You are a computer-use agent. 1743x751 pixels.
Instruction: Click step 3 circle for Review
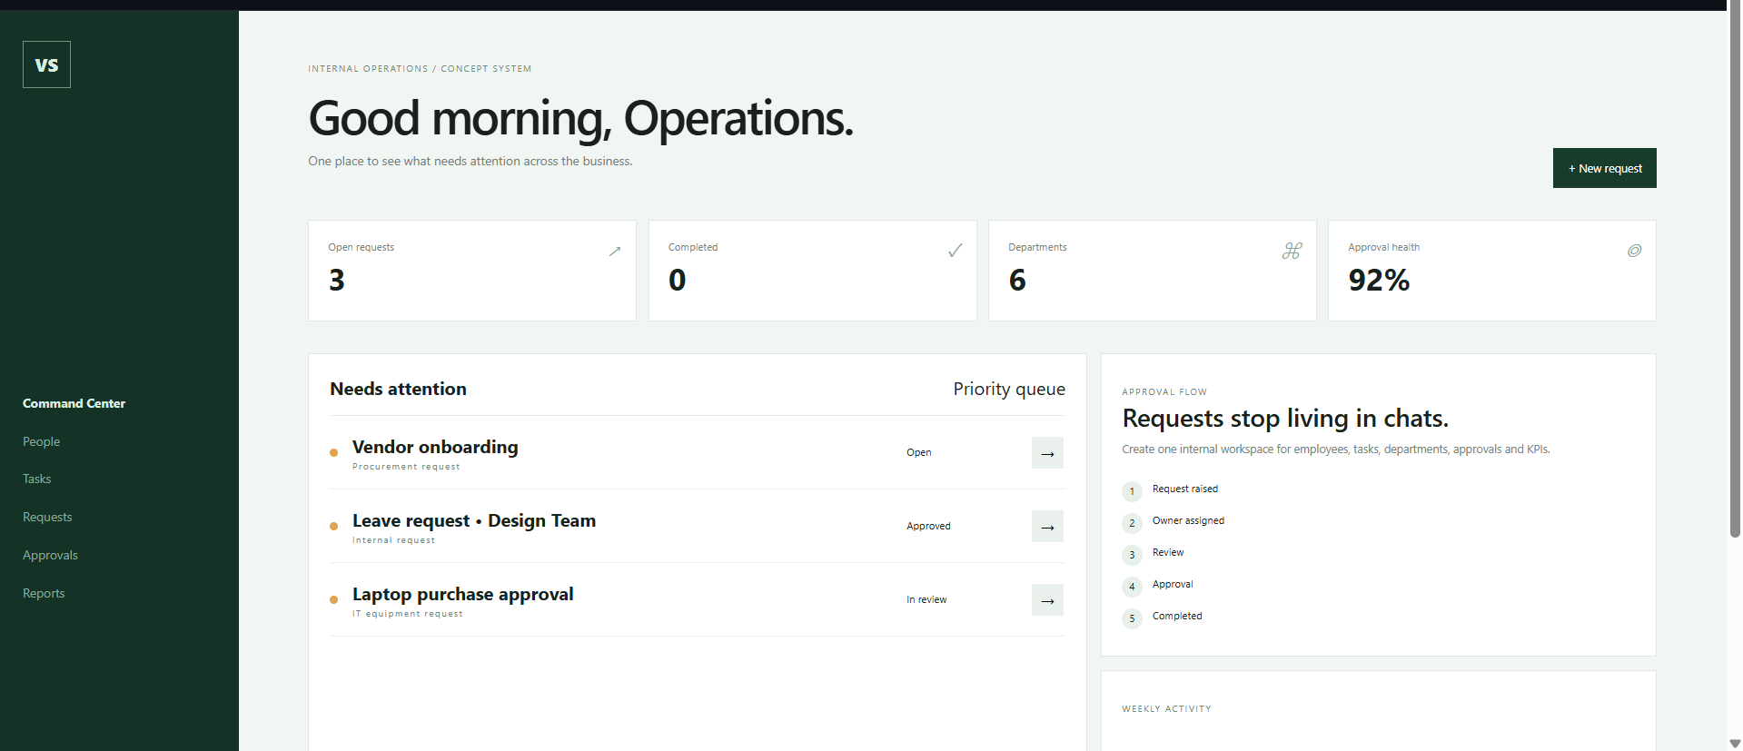tap(1132, 555)
